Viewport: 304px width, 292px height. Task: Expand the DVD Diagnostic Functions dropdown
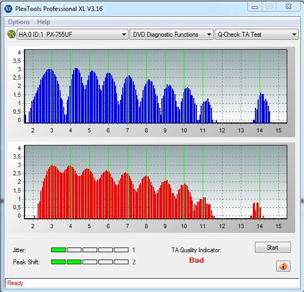pos(171,35)
